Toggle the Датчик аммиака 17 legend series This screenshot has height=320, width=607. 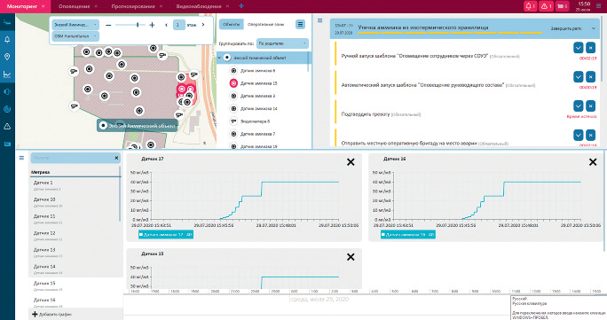pos(166,235)
